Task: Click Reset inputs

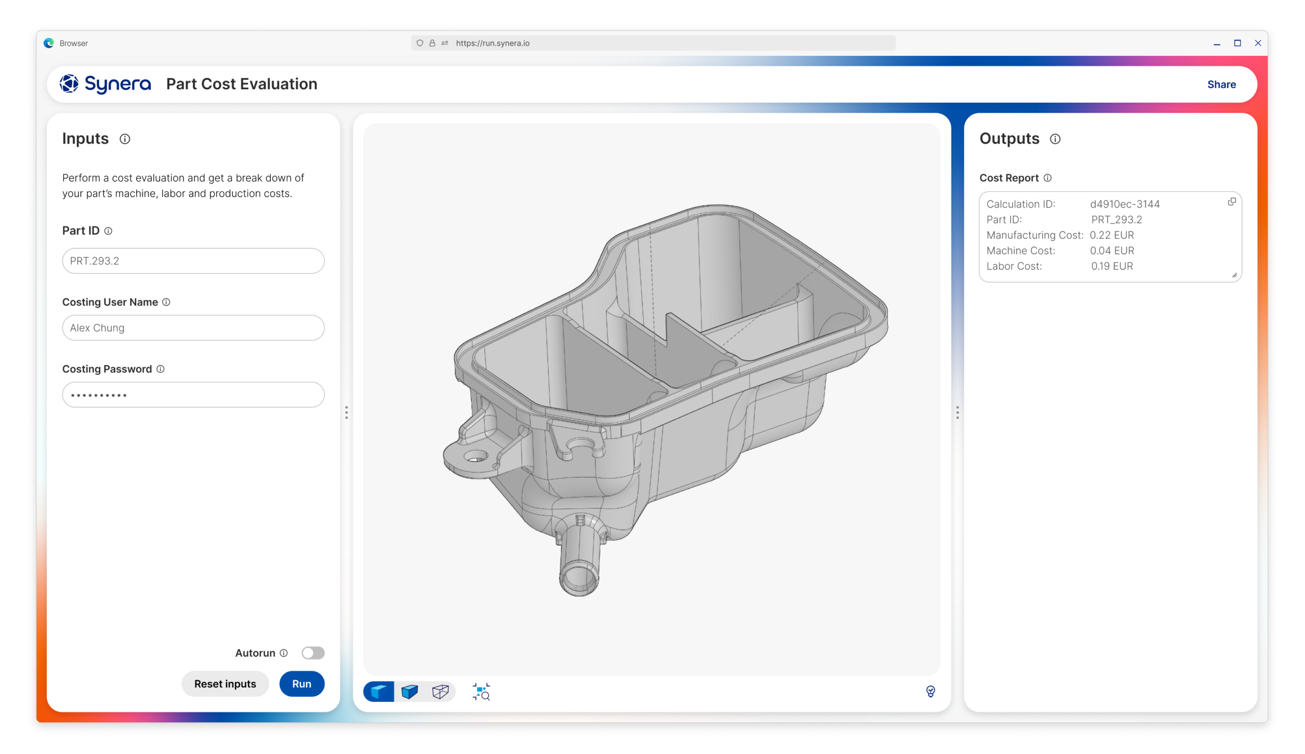Action: (x=225, y=684)
